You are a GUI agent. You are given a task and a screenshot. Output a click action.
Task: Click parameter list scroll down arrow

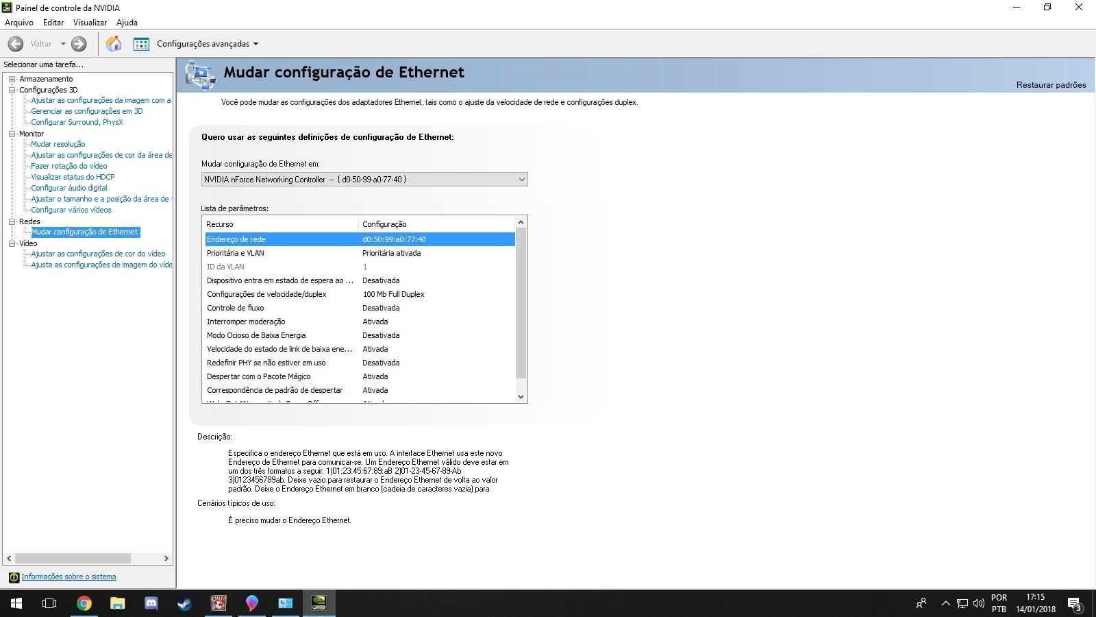[521, 396]
